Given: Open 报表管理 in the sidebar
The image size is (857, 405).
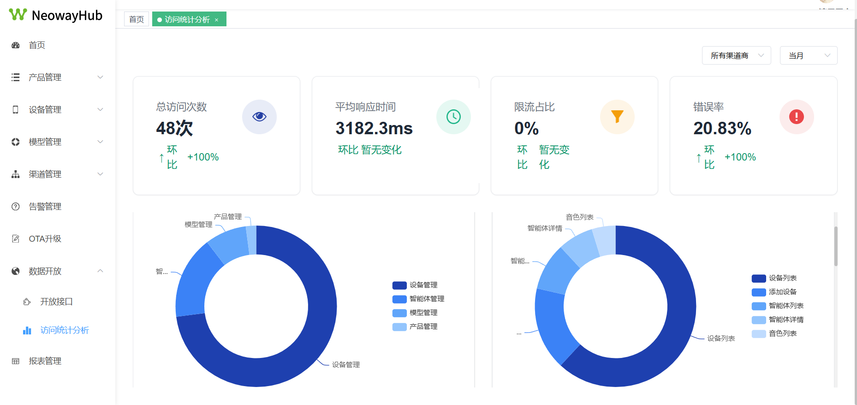Looking at the screenshot, I should click(58, 361).
